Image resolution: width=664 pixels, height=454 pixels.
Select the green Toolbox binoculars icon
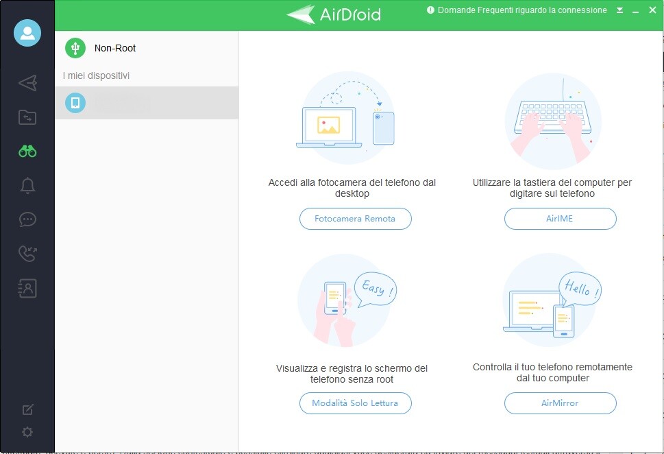coord(27,151)
